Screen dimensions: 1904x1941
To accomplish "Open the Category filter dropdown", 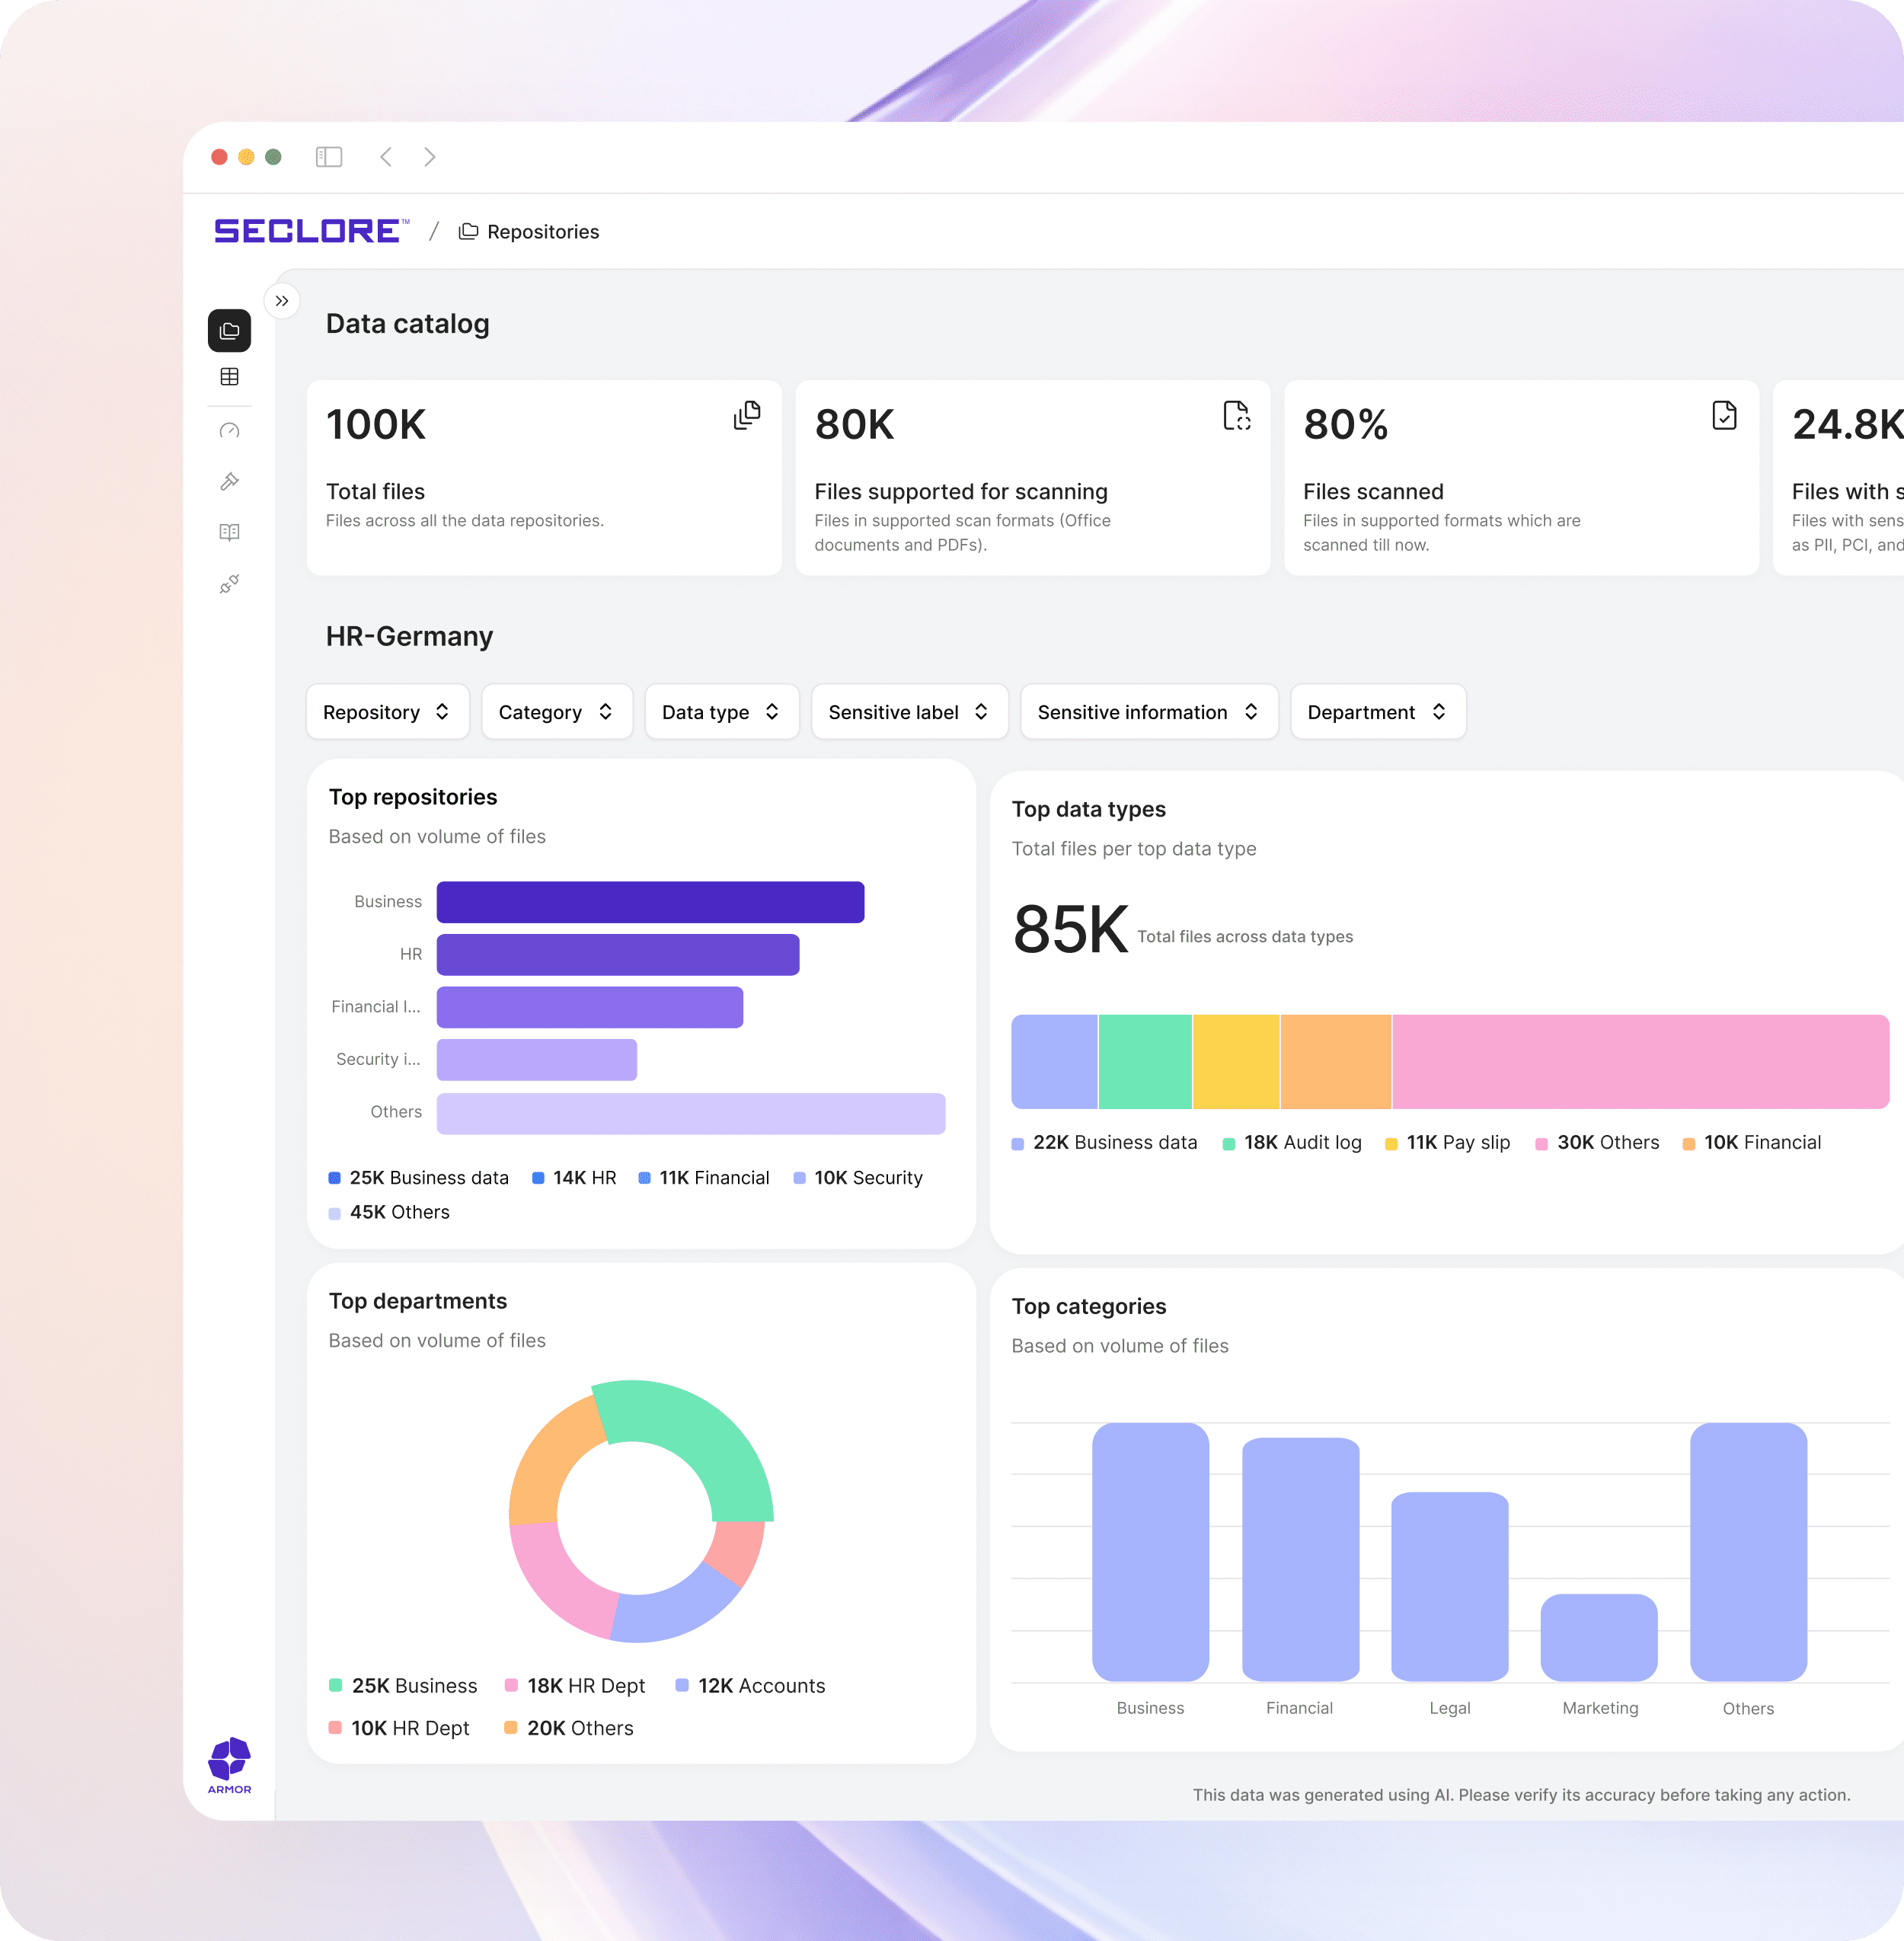I will click(x=557, y=712).
